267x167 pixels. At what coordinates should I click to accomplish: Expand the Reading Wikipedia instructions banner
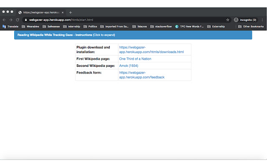click(x=133, y=35)
